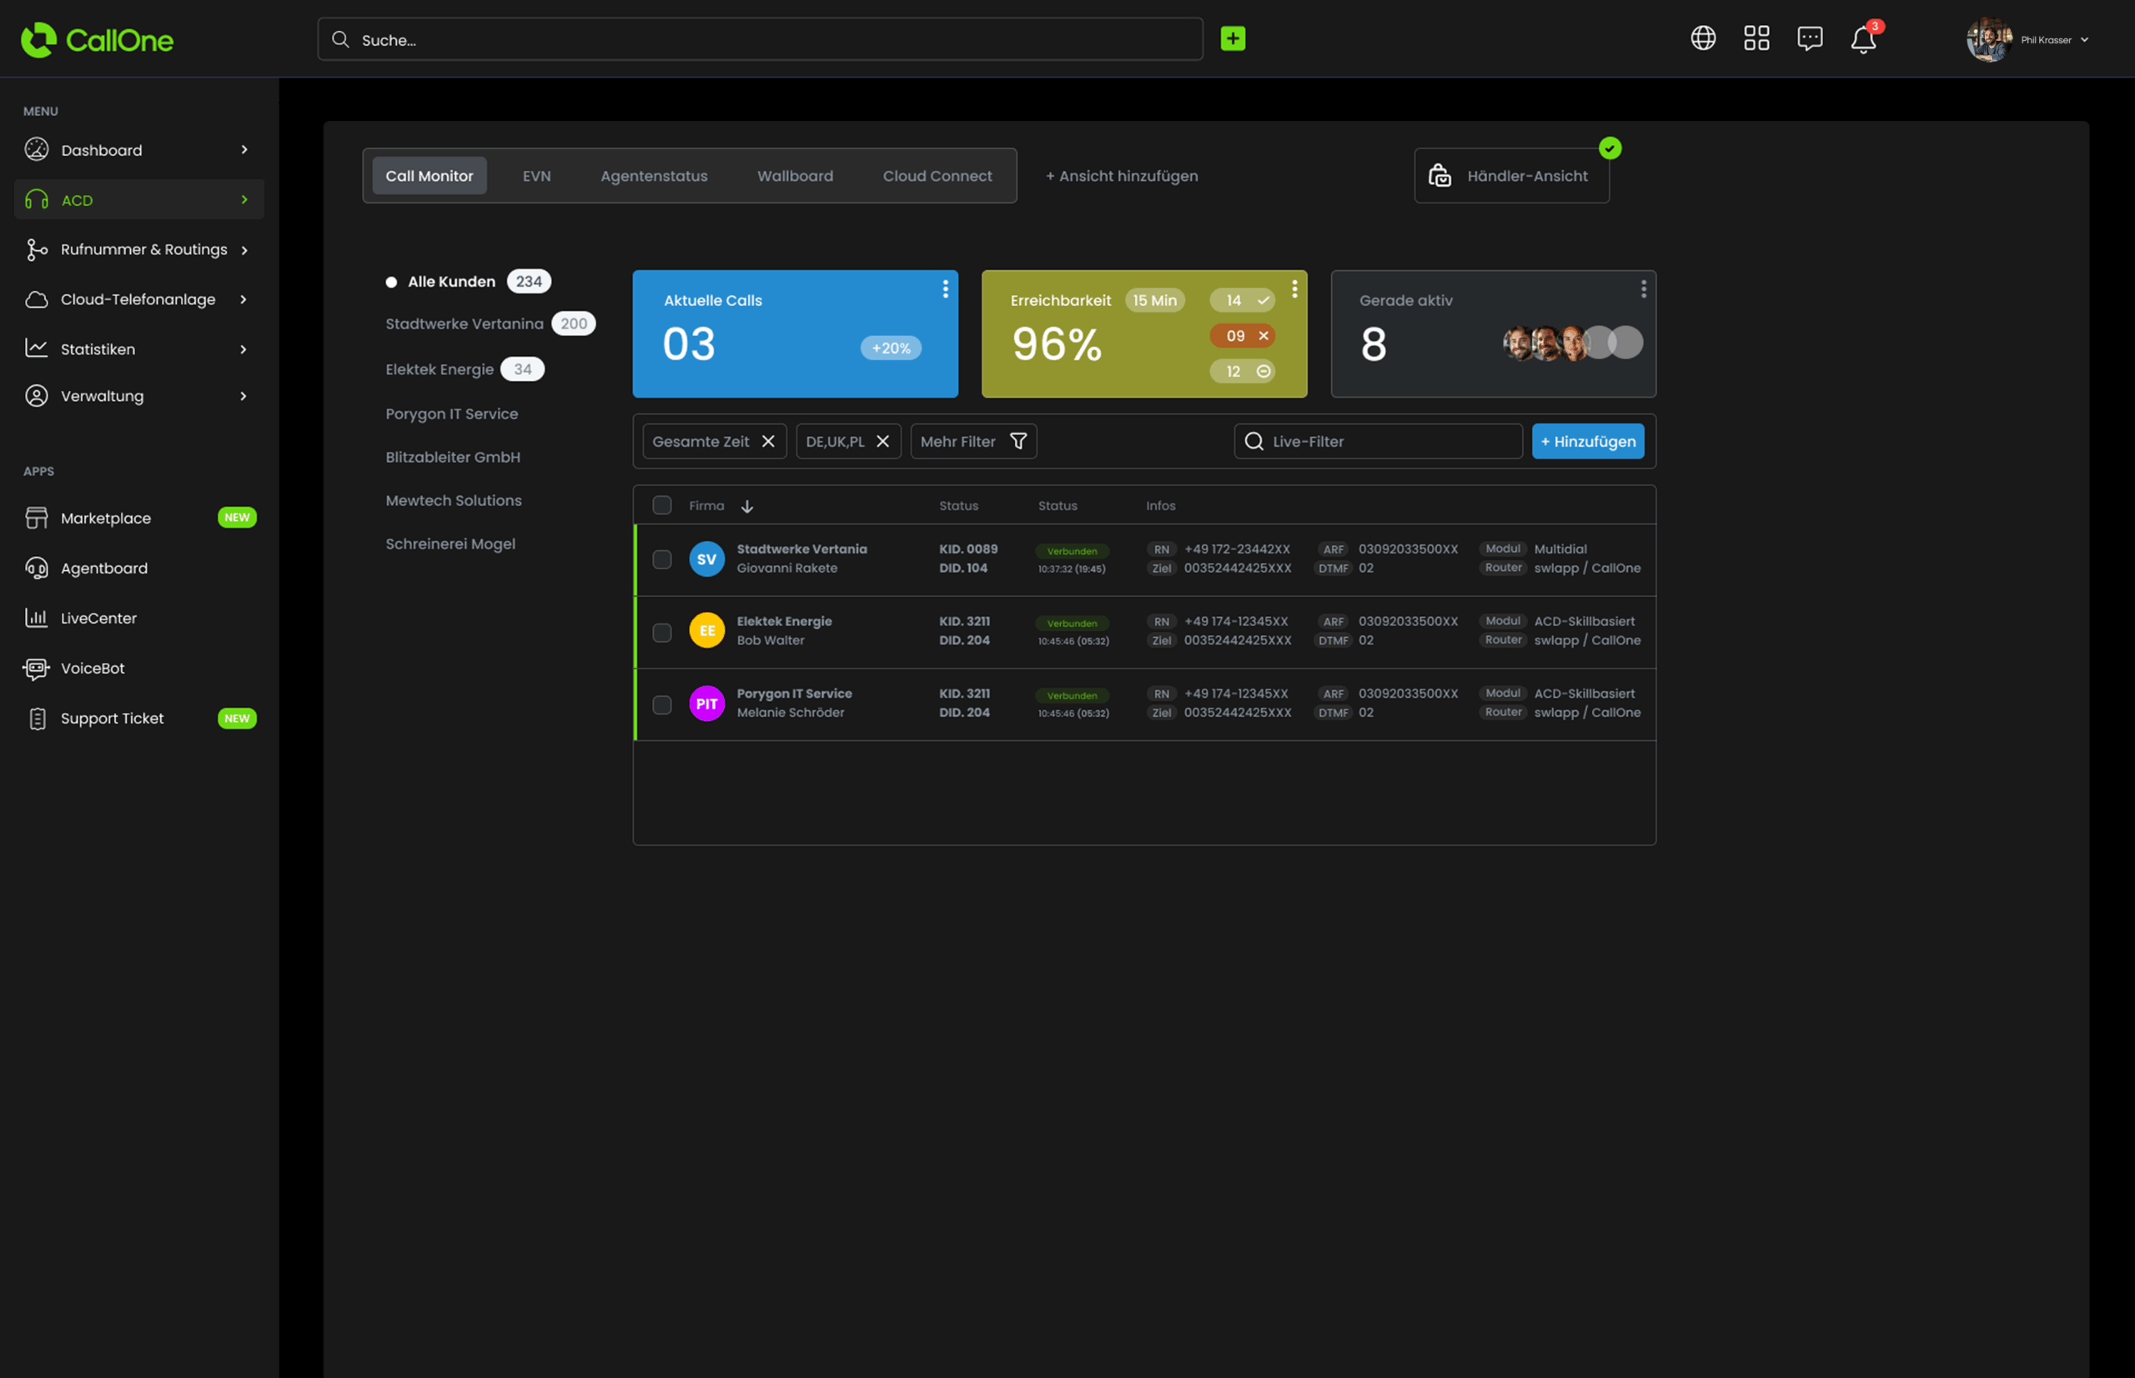This screenshot has height=1378, width=2135.
Task: Select Porygon IT Service in customer list
Action: coord(452,413)
